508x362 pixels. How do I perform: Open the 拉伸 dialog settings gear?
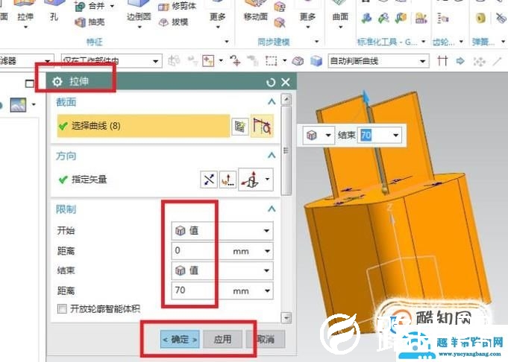tap(57, 81)
